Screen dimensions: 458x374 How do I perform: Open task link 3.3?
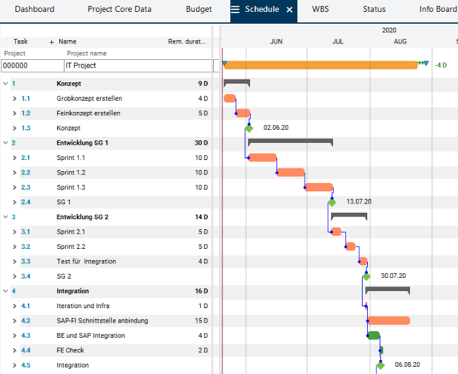coord(25,261)
